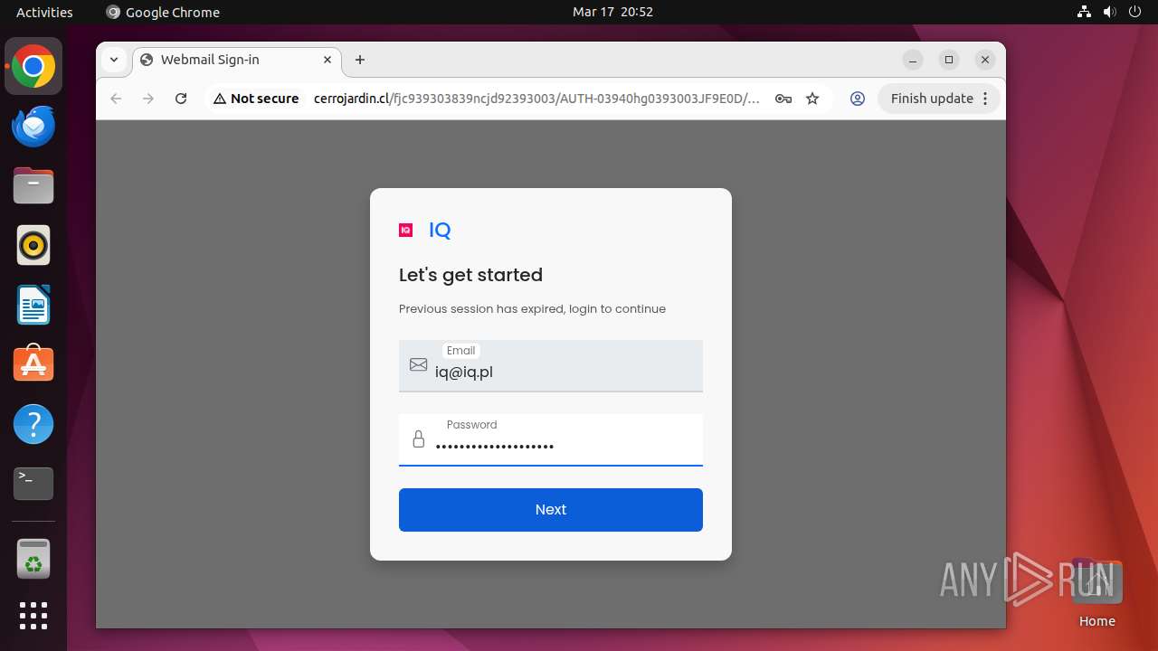The width and height of the screenshot is (1158, 651).
Task: Open volume icon in top bar
Action: 1109,12
